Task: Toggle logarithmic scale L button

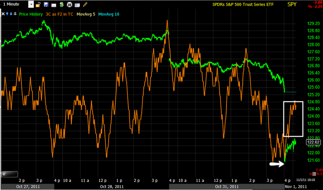Action: coord(314,174)
